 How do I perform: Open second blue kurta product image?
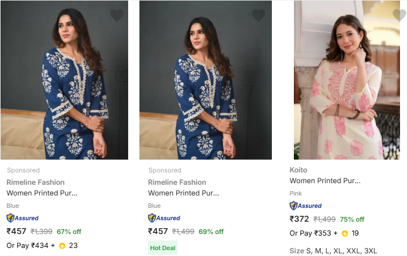tap(205, 80)
